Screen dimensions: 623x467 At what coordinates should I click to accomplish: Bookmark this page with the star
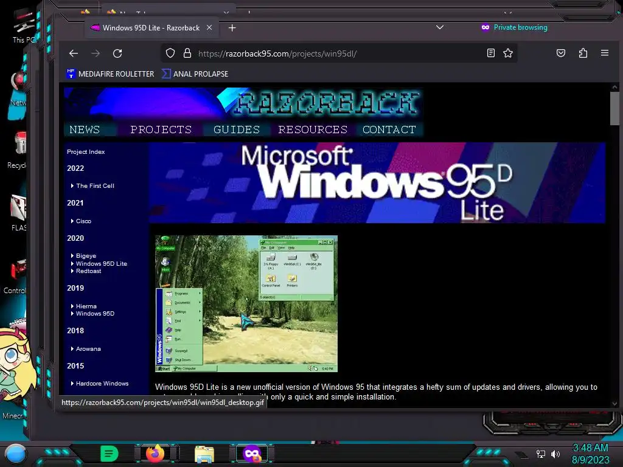(x=508, y=54)
